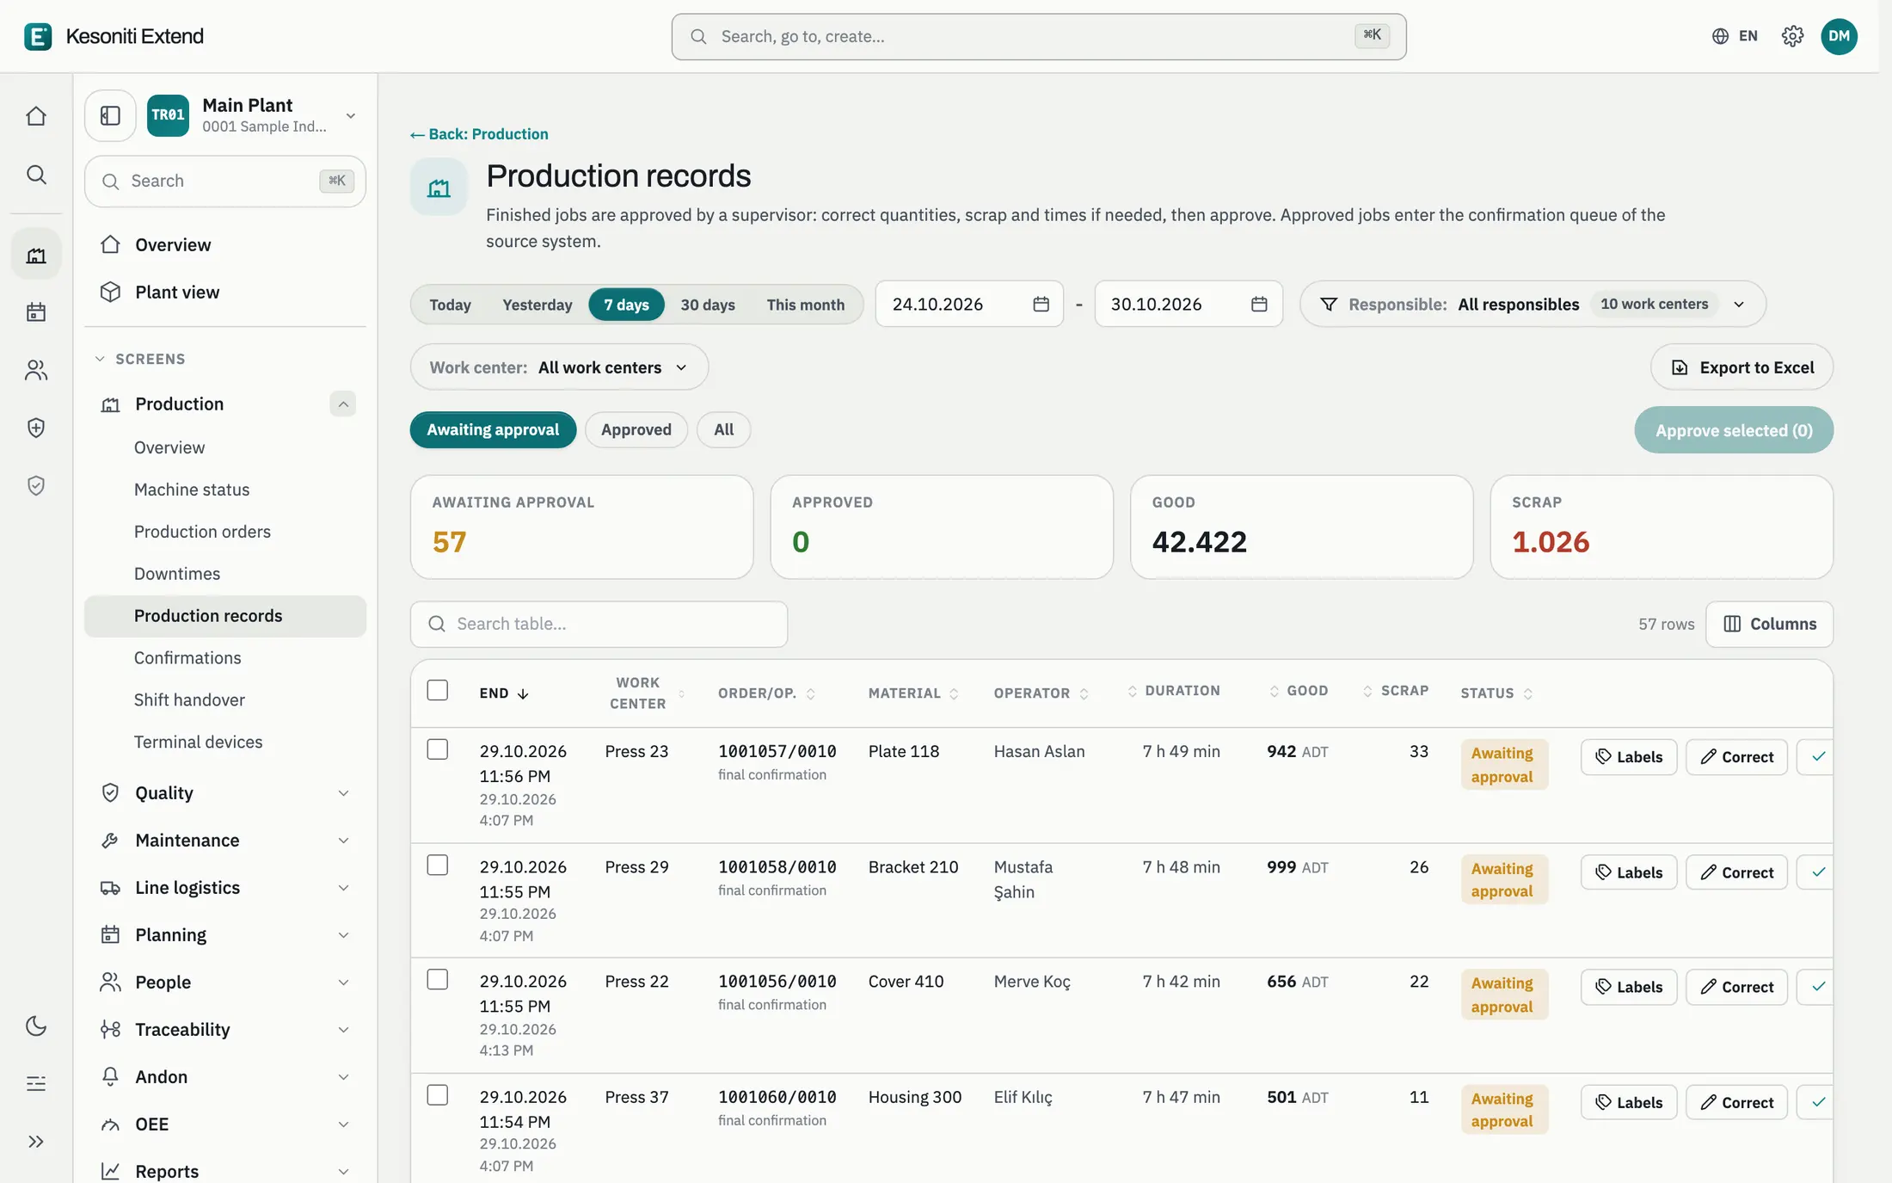Open the Columns chooser button
This screenshot has width=1892, height=1183.
click(x=1769, y=624)
